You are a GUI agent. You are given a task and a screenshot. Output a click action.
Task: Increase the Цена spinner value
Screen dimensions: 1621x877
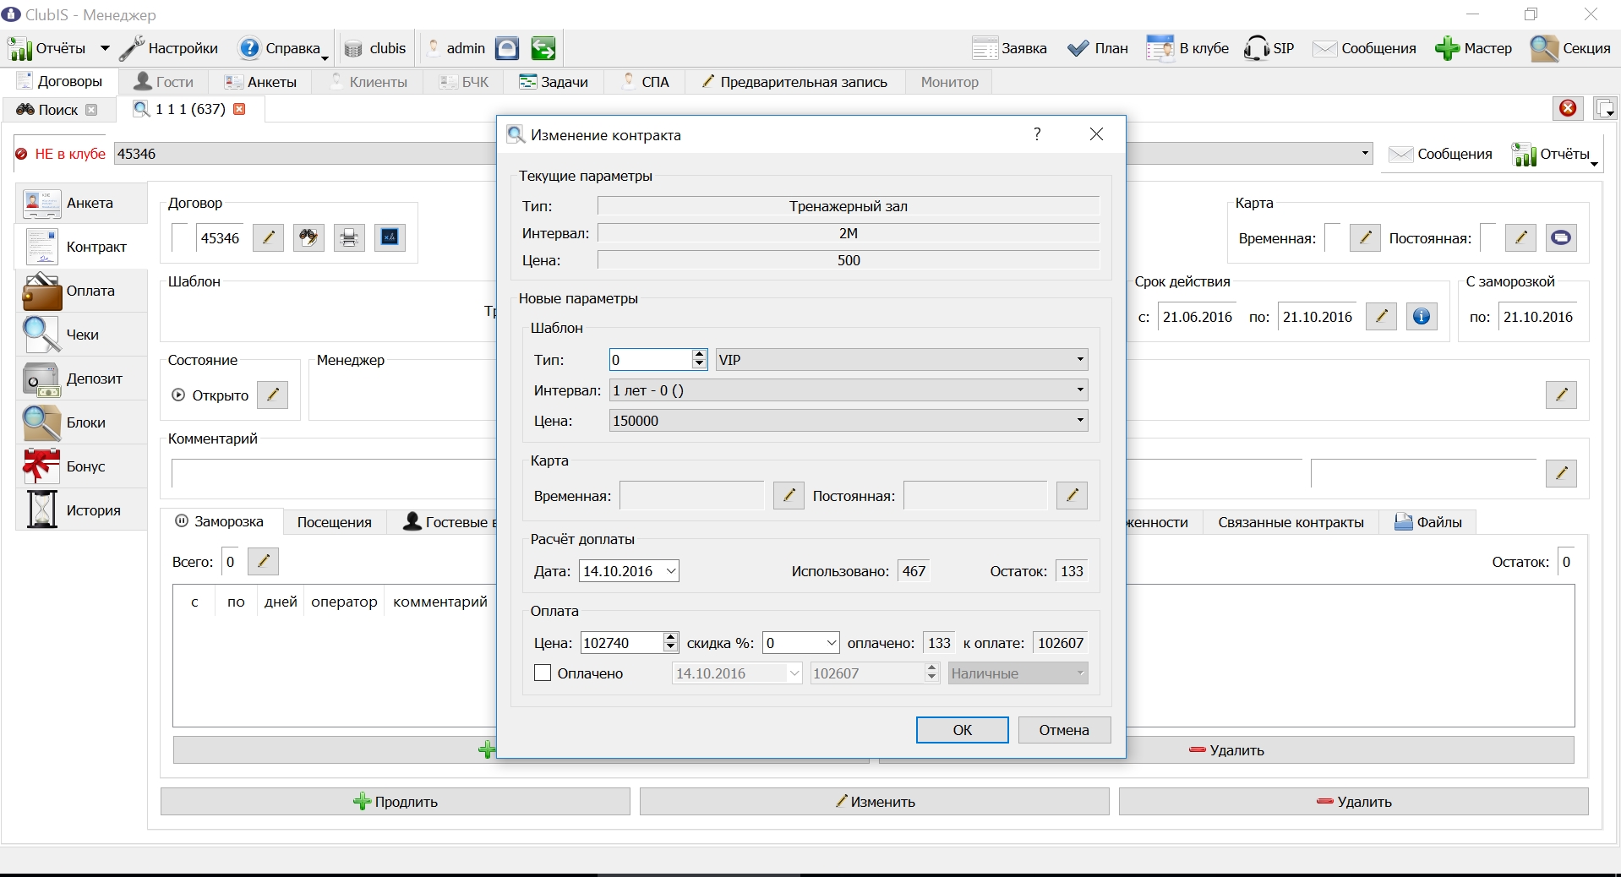tap(670, 638)
